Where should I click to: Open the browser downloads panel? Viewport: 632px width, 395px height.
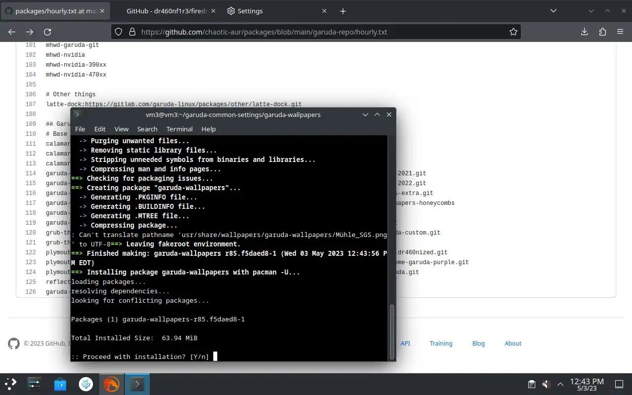584,32
